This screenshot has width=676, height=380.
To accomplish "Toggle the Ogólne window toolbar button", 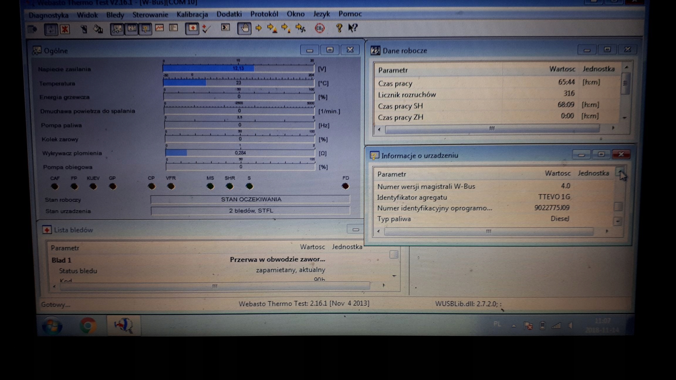I will (117, 29).
